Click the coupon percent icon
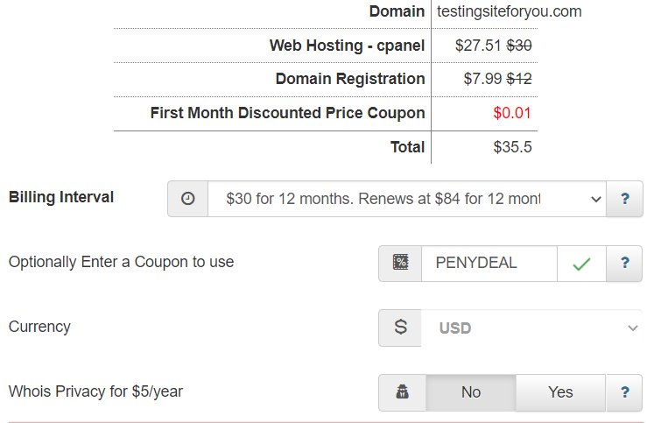 click(400, 263)
